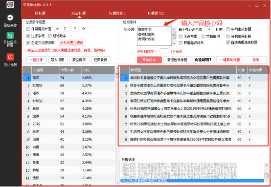Enable the 过滤数字 checkbox
This screenshot has height=187, width=271.
coord(50,36)
